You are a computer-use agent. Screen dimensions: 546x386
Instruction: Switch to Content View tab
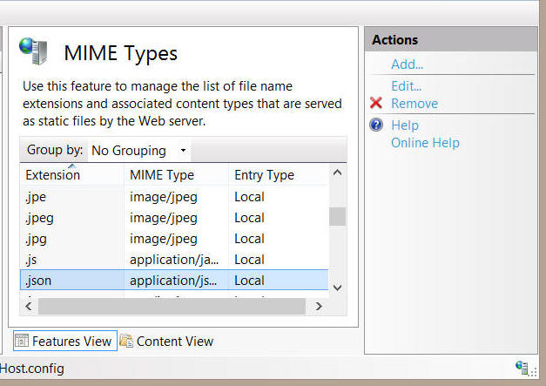coord(174,342)
